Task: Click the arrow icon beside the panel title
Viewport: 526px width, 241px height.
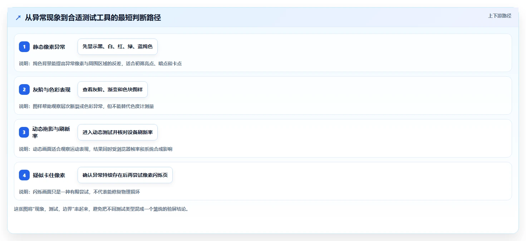Action: point(18,18)
